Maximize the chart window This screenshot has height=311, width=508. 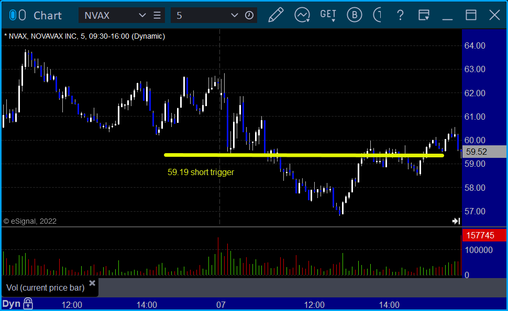tap(471, 15)
